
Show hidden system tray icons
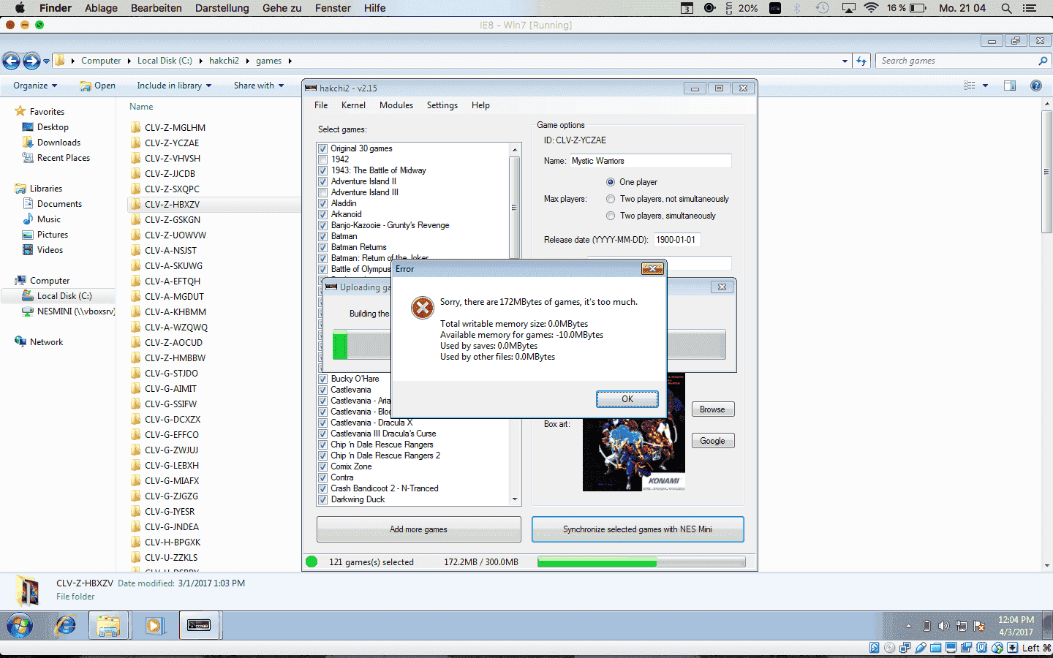(x=908, y=627)
